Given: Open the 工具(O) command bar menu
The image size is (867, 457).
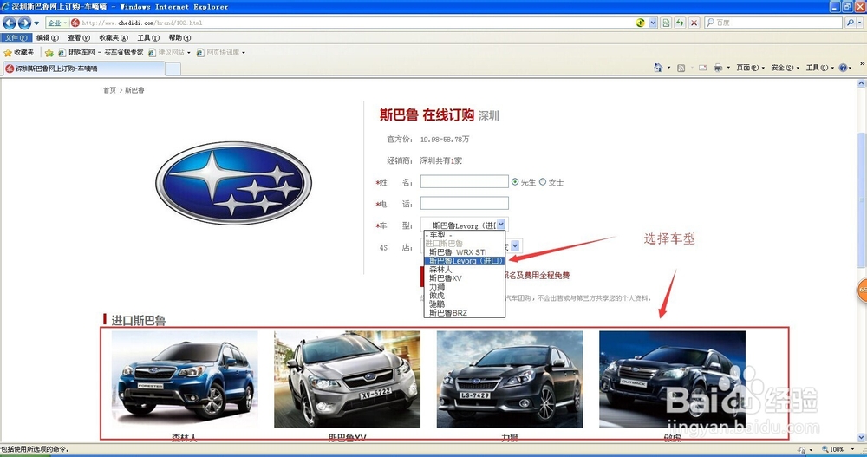Looking at the screenshot, I should pyautogui.click(x=819, y=68).
